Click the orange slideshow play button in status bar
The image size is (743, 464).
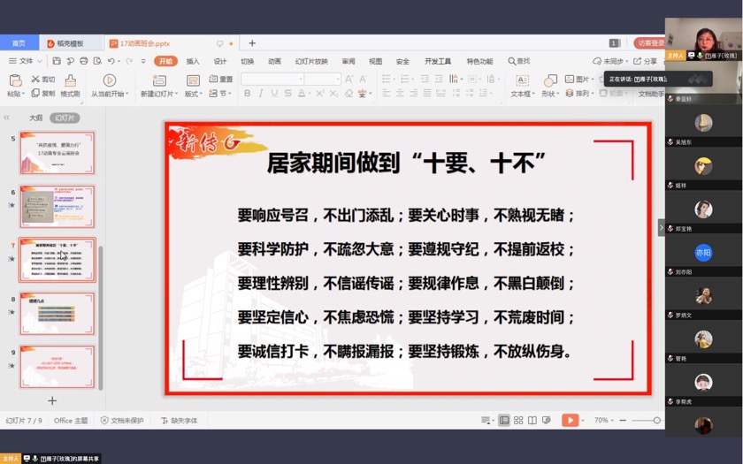571,420
